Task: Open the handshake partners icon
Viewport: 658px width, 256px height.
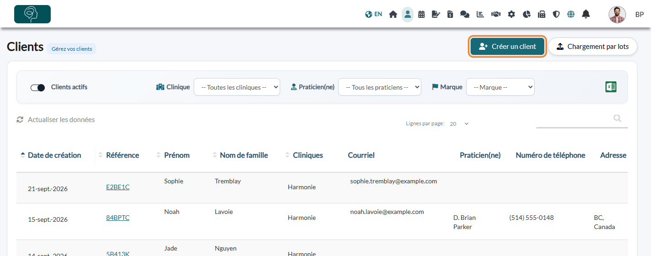Action: coord(496,14)
